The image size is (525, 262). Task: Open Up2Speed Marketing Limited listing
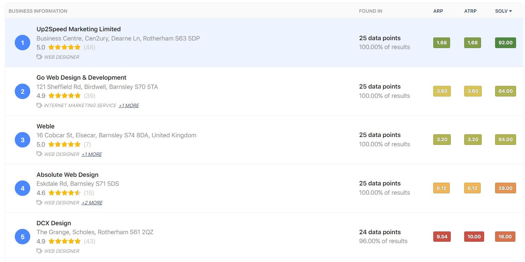pyautogui.click(x=79, y=29)
